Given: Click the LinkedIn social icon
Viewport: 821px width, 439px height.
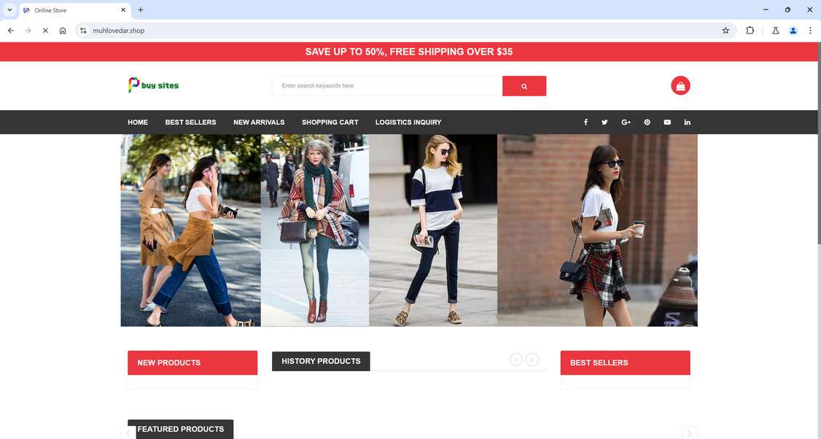Looking at the screenshot, I should [687, 122].
